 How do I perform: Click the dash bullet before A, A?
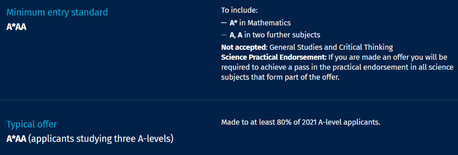[x=224, y=35]
